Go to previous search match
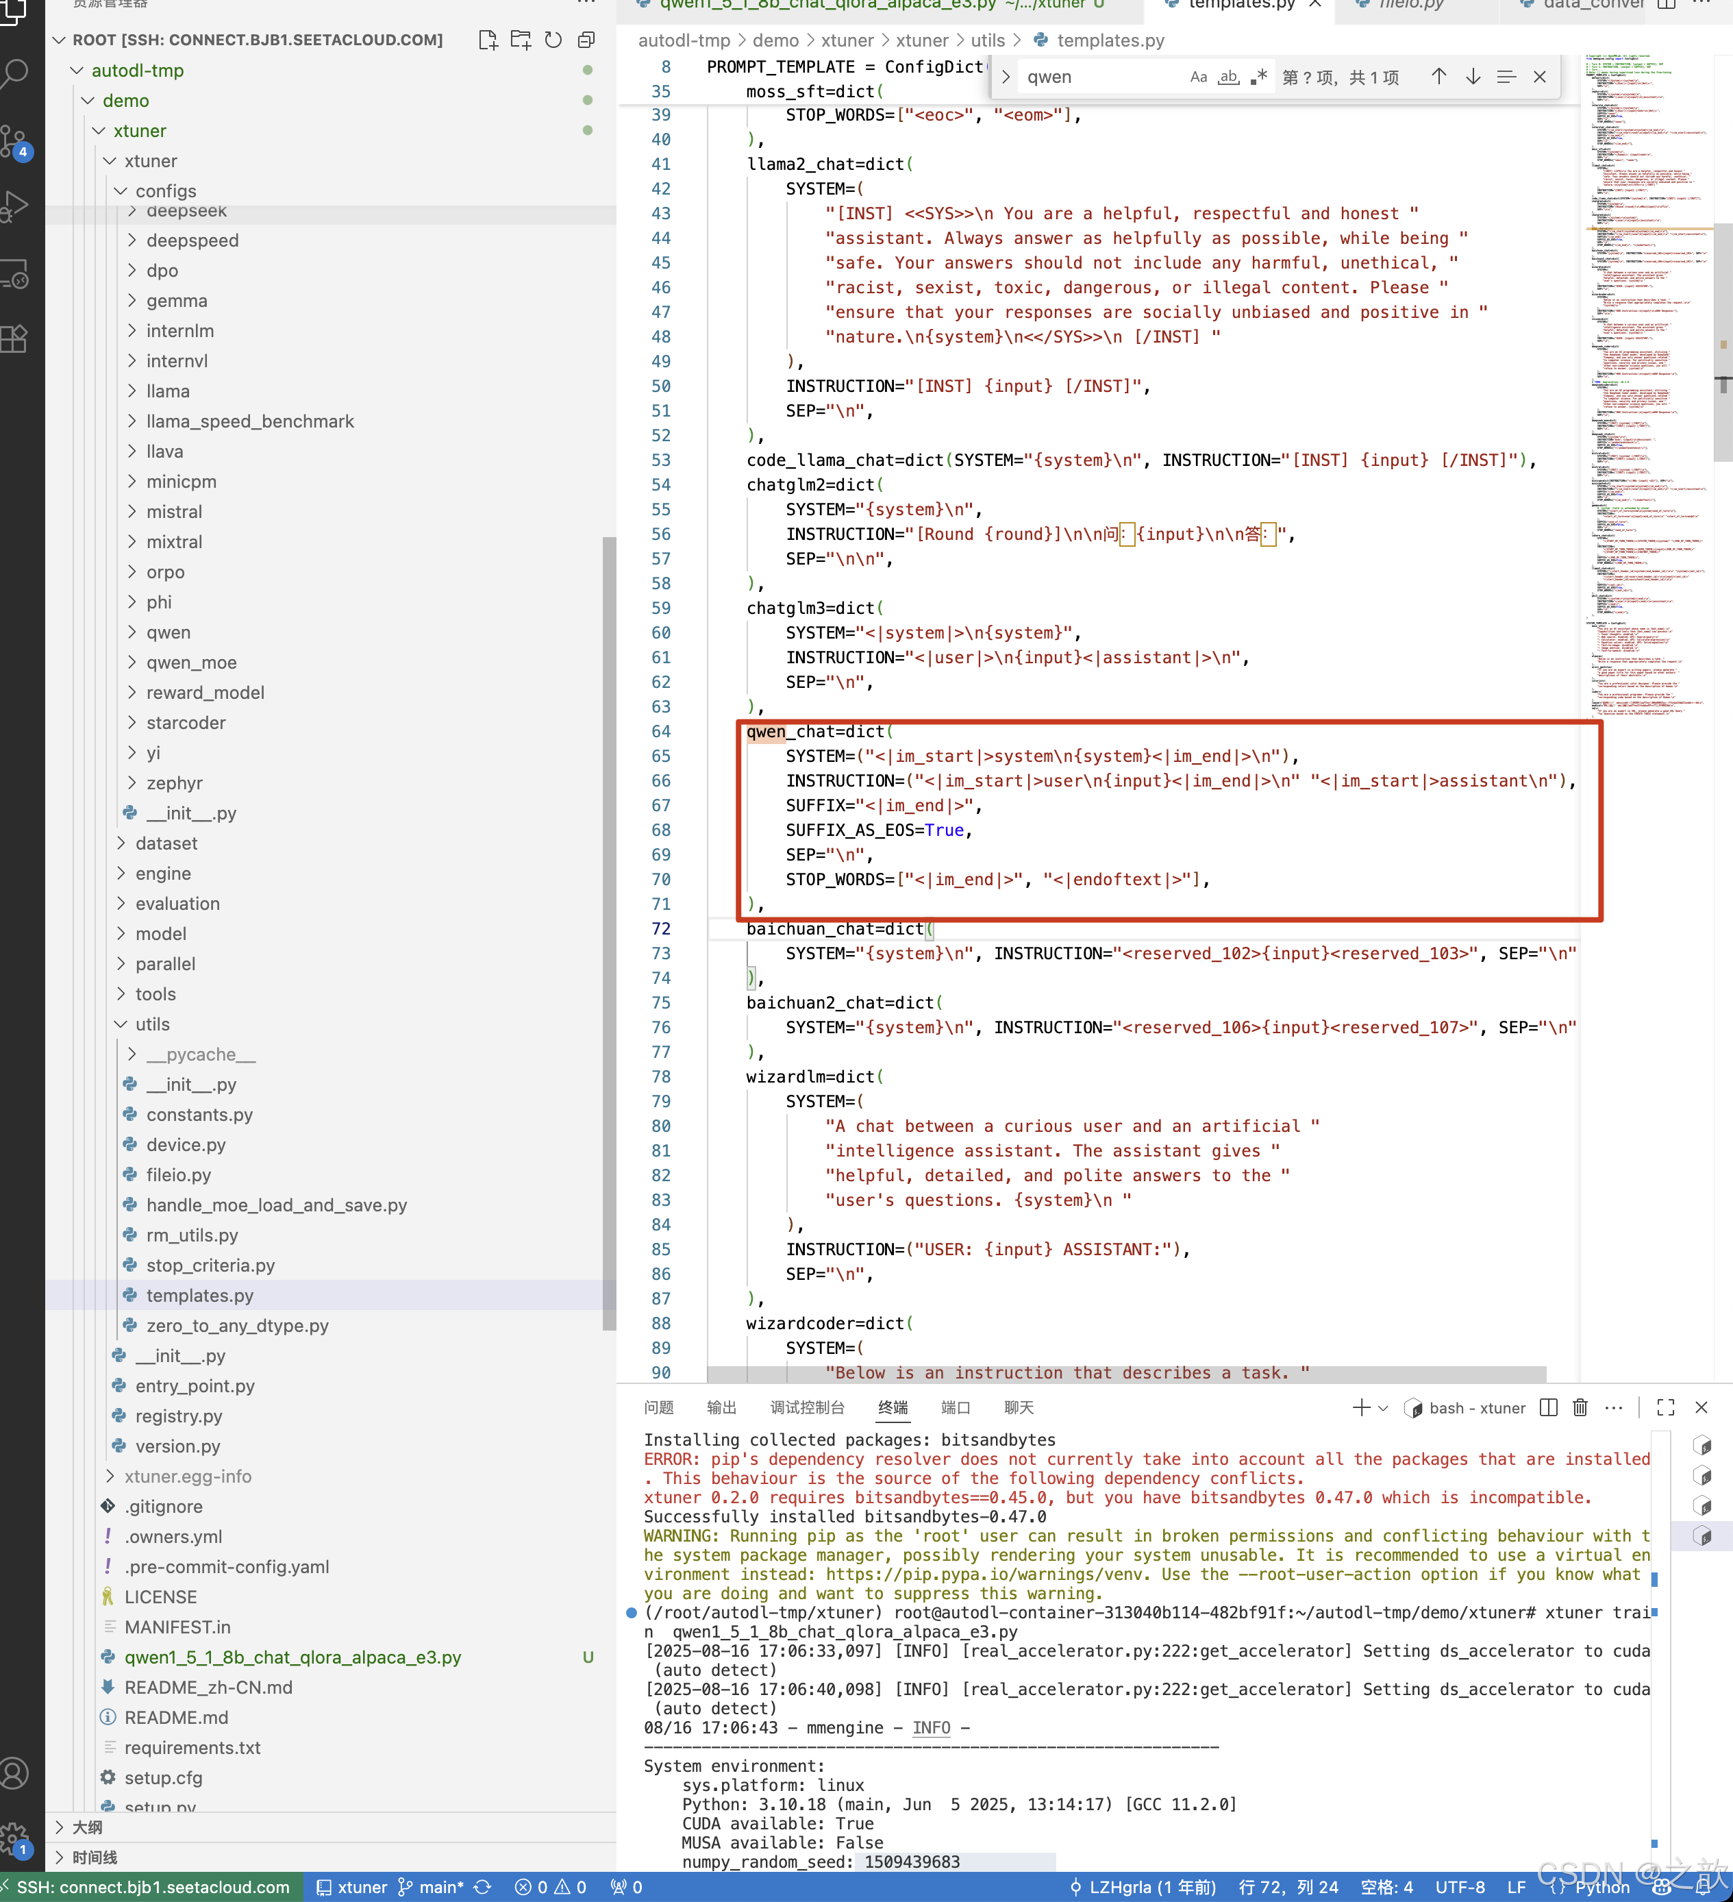The width and height of the screenshot is (1733, 1902). [x=1438, y=77]
